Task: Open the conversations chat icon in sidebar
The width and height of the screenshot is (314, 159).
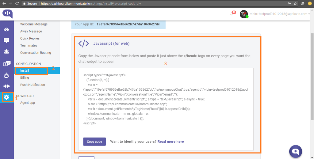Action: (x=6, y=40)
